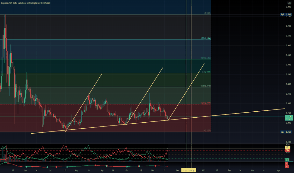Click the Oct label on time axis
This screenshot has height=173, width=294.
coord(127,170)
